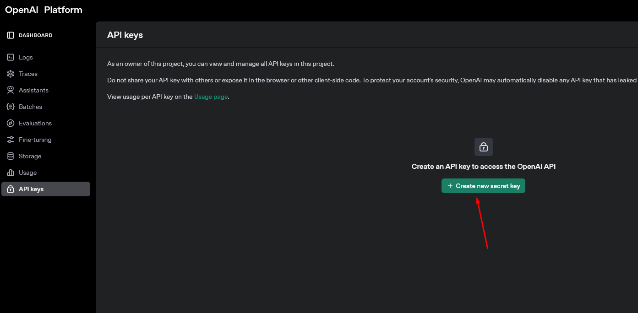This screenshot has height=313, width=638.
Task: Click the API keys page heading
Action: (125, 35)
